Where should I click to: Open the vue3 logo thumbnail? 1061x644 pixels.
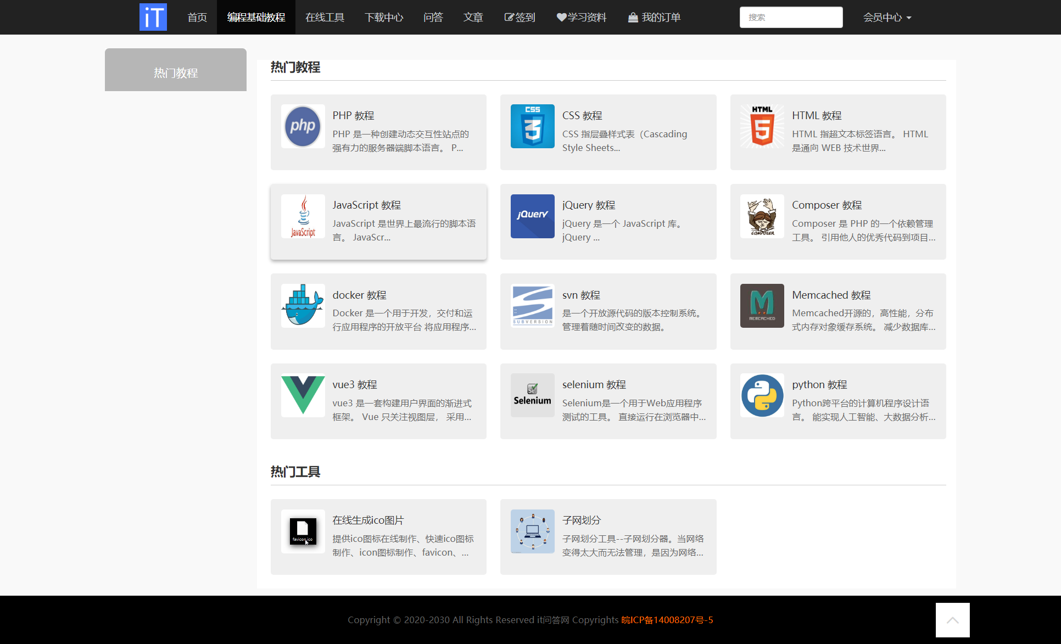coord(303,395)
